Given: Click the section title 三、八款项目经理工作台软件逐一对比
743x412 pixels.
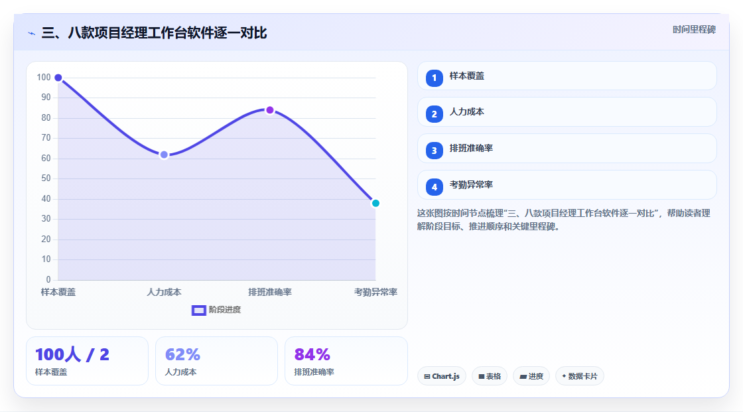Looking at the screenshot, I should tap(155, 33).
